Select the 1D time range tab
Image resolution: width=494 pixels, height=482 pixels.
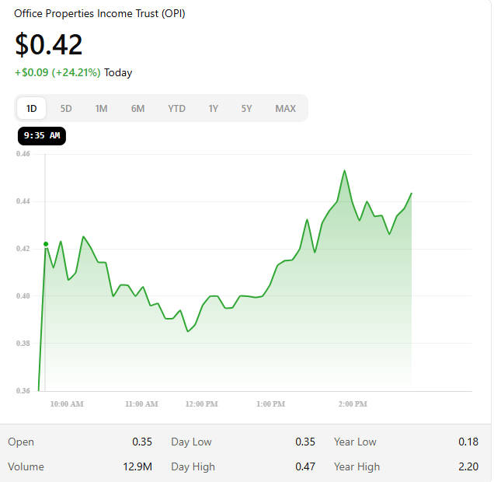[x=32, y=108]
